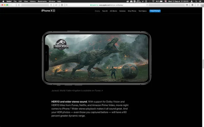This screenshot has height=127, width=204.
Task: Open the Share icon in the toolbar
Action: point(51,5)
